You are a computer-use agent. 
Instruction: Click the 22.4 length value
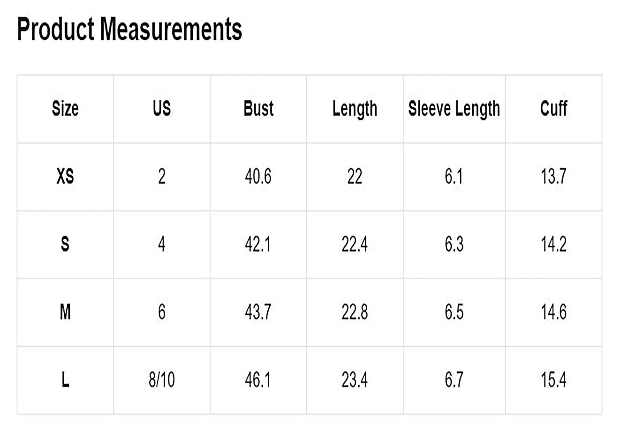(355, 244)
